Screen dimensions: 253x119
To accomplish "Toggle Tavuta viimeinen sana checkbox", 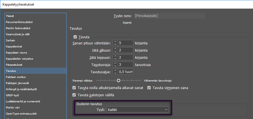I will pos(149,88).
